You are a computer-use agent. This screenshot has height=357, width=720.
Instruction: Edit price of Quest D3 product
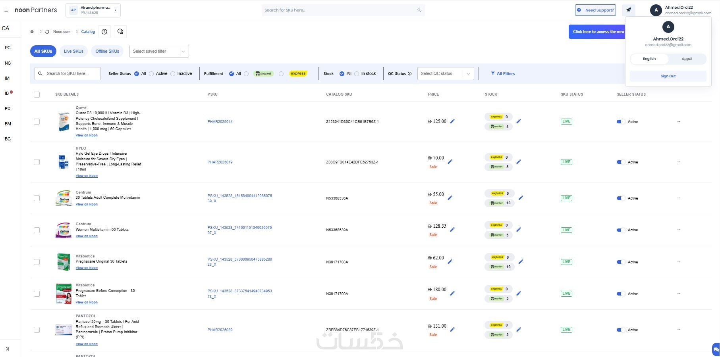tap(452, 121)
